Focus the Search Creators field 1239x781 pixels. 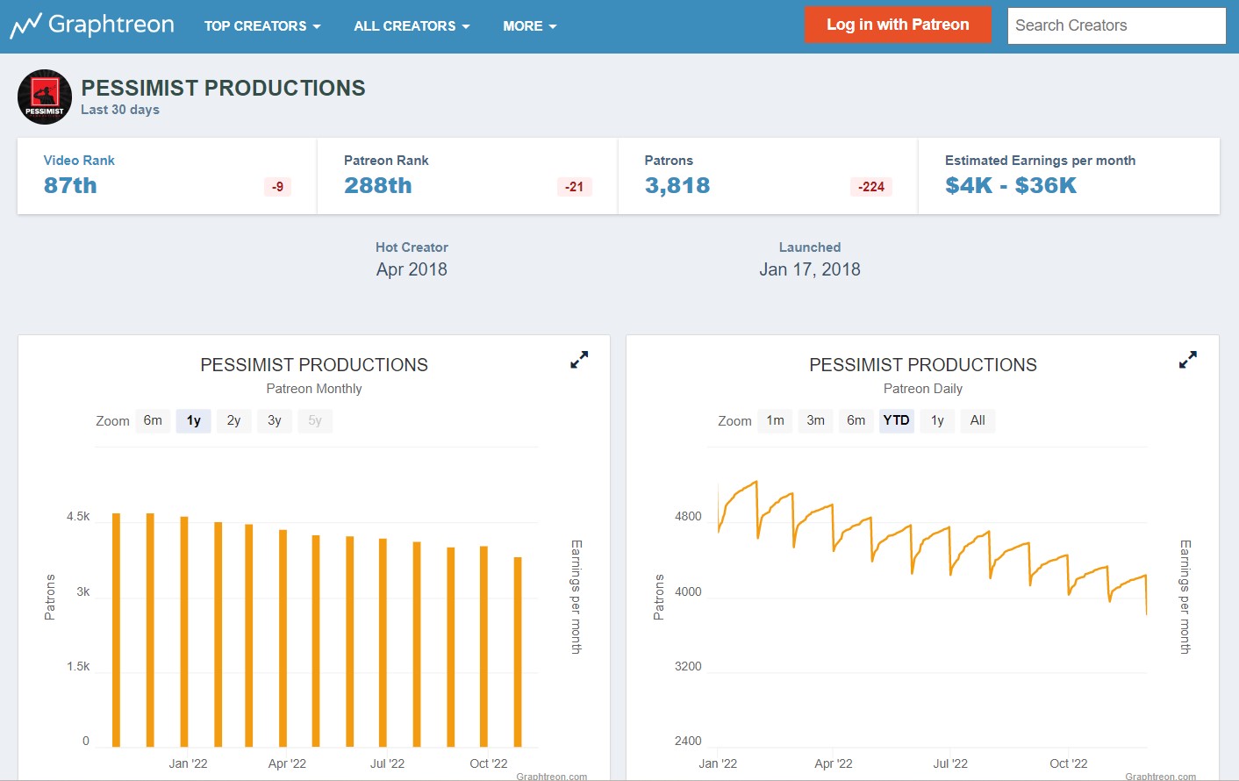click(1116, 25)
